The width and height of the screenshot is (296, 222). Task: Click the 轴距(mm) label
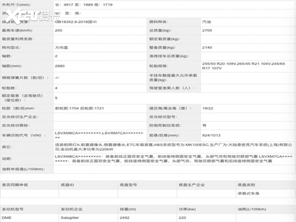click(12, 66)
